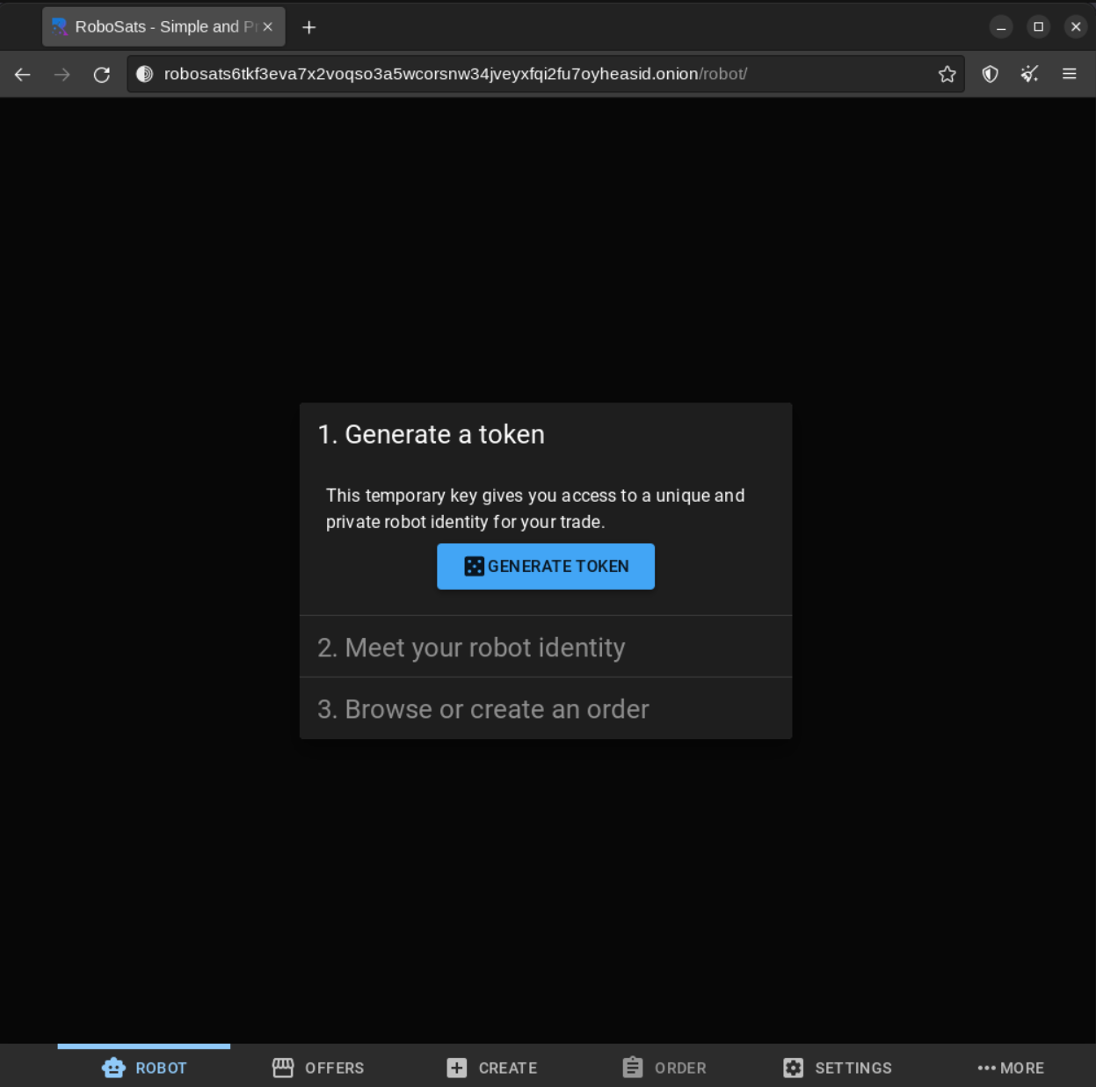Click the onion site circuit icon
Screen dimensions: 1096x1087
[x=145, y=75]
